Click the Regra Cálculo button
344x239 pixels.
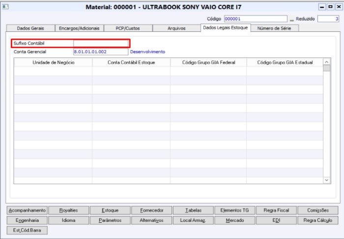[x=318, y=220]
